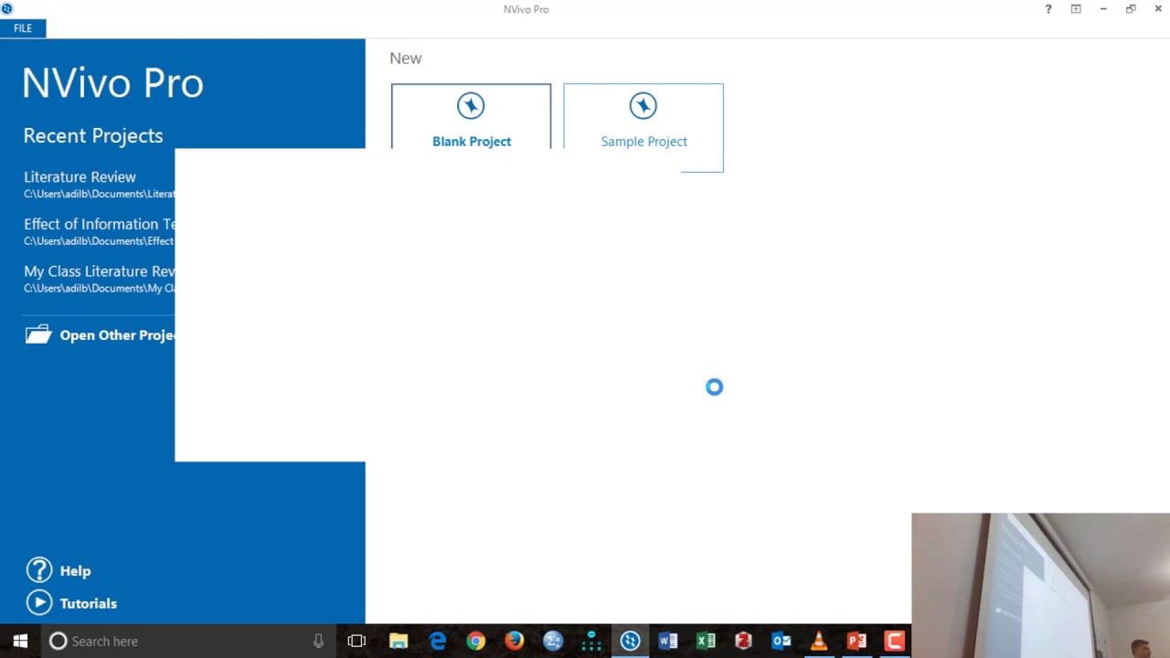Open the Sample Project
Viewport: 1170px width, 658px height.
[x=643, y=127]
